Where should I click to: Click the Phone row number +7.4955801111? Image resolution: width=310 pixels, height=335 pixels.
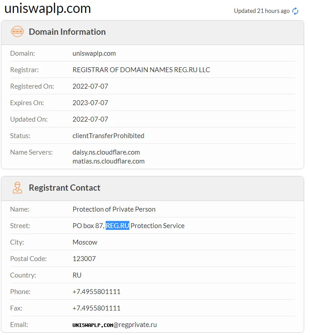(96, 292)
